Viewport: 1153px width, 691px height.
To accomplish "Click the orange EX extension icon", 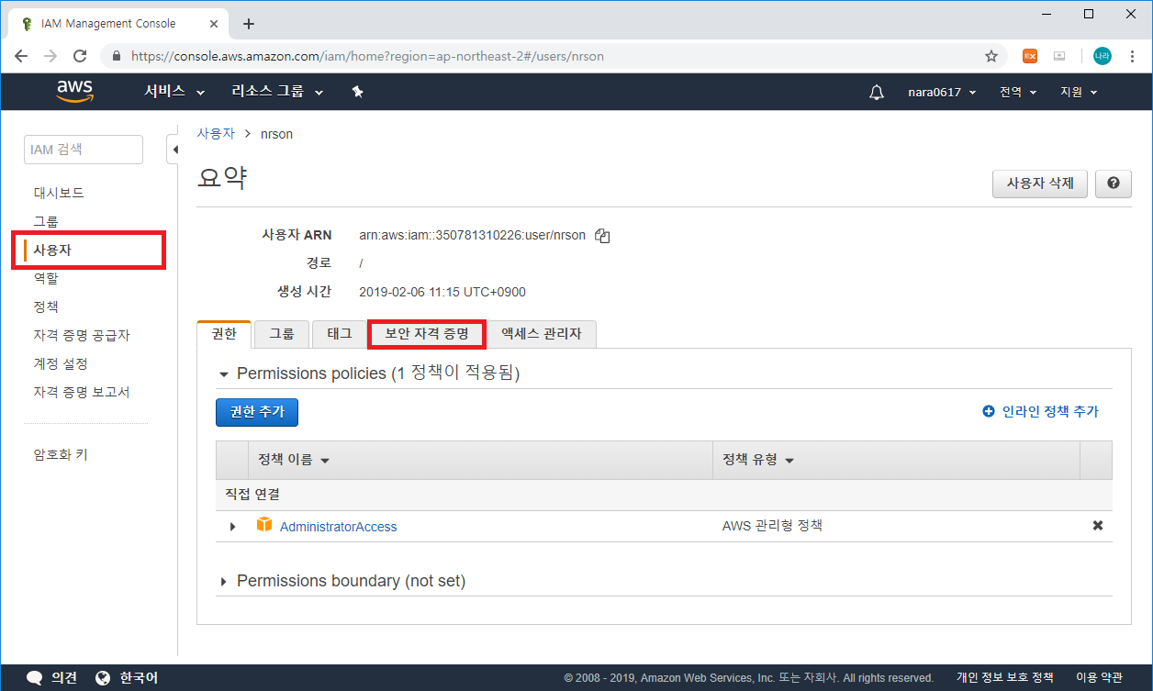I will coord(1030,56).
